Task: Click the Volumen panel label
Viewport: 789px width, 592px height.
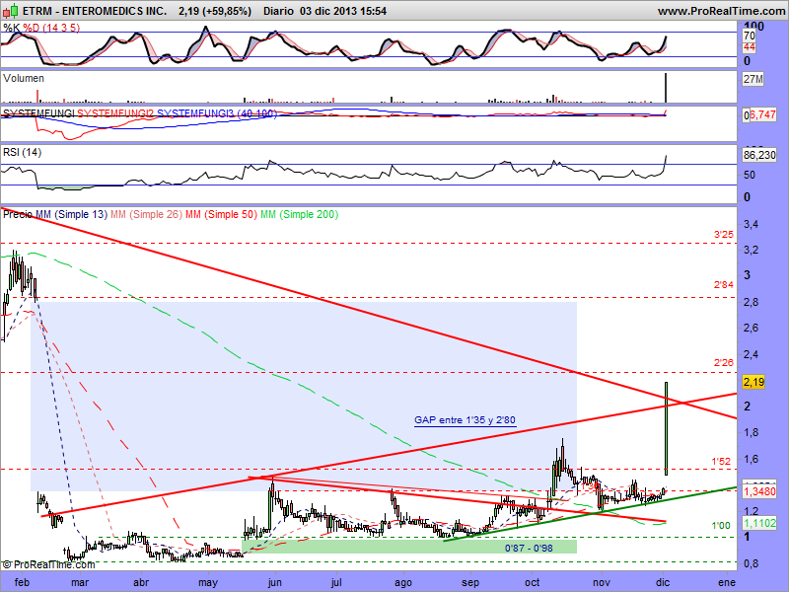Action: (24, 78)
